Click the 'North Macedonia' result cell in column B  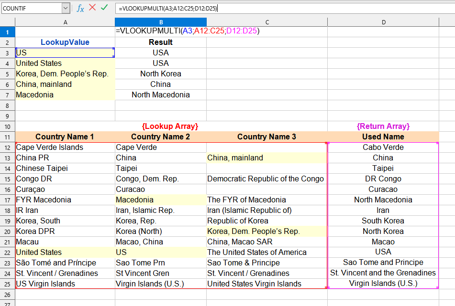(161, 95)
